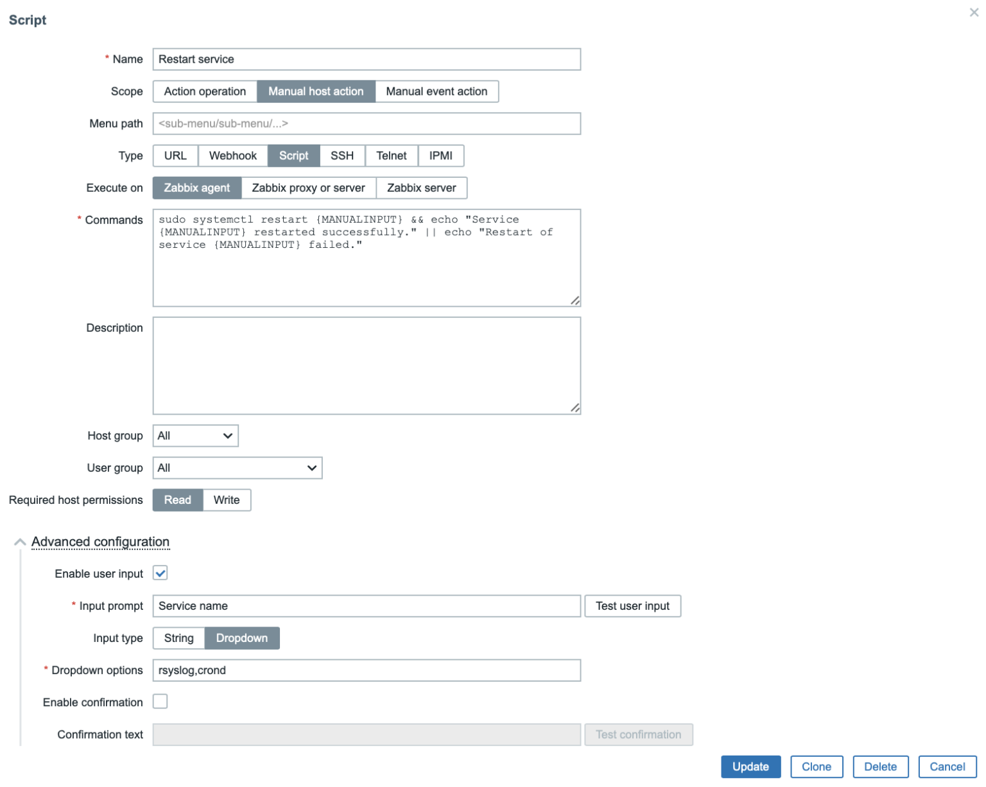Click inside the Commands text area
The height and width of the screenshot is (787, 986).
click(366, 257)
